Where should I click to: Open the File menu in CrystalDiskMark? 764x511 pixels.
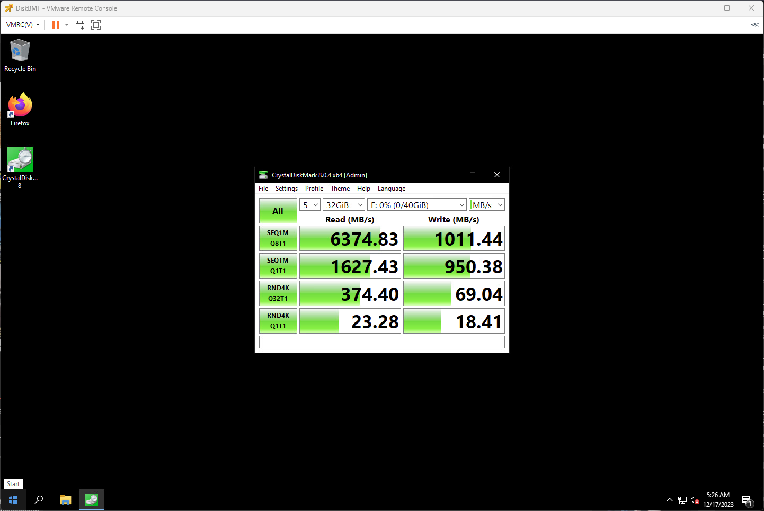(263, 189)
